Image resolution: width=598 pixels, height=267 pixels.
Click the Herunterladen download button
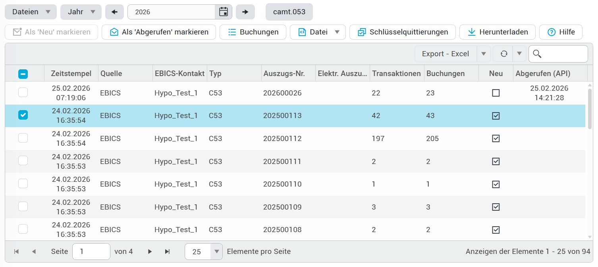[x=498, y=32]
